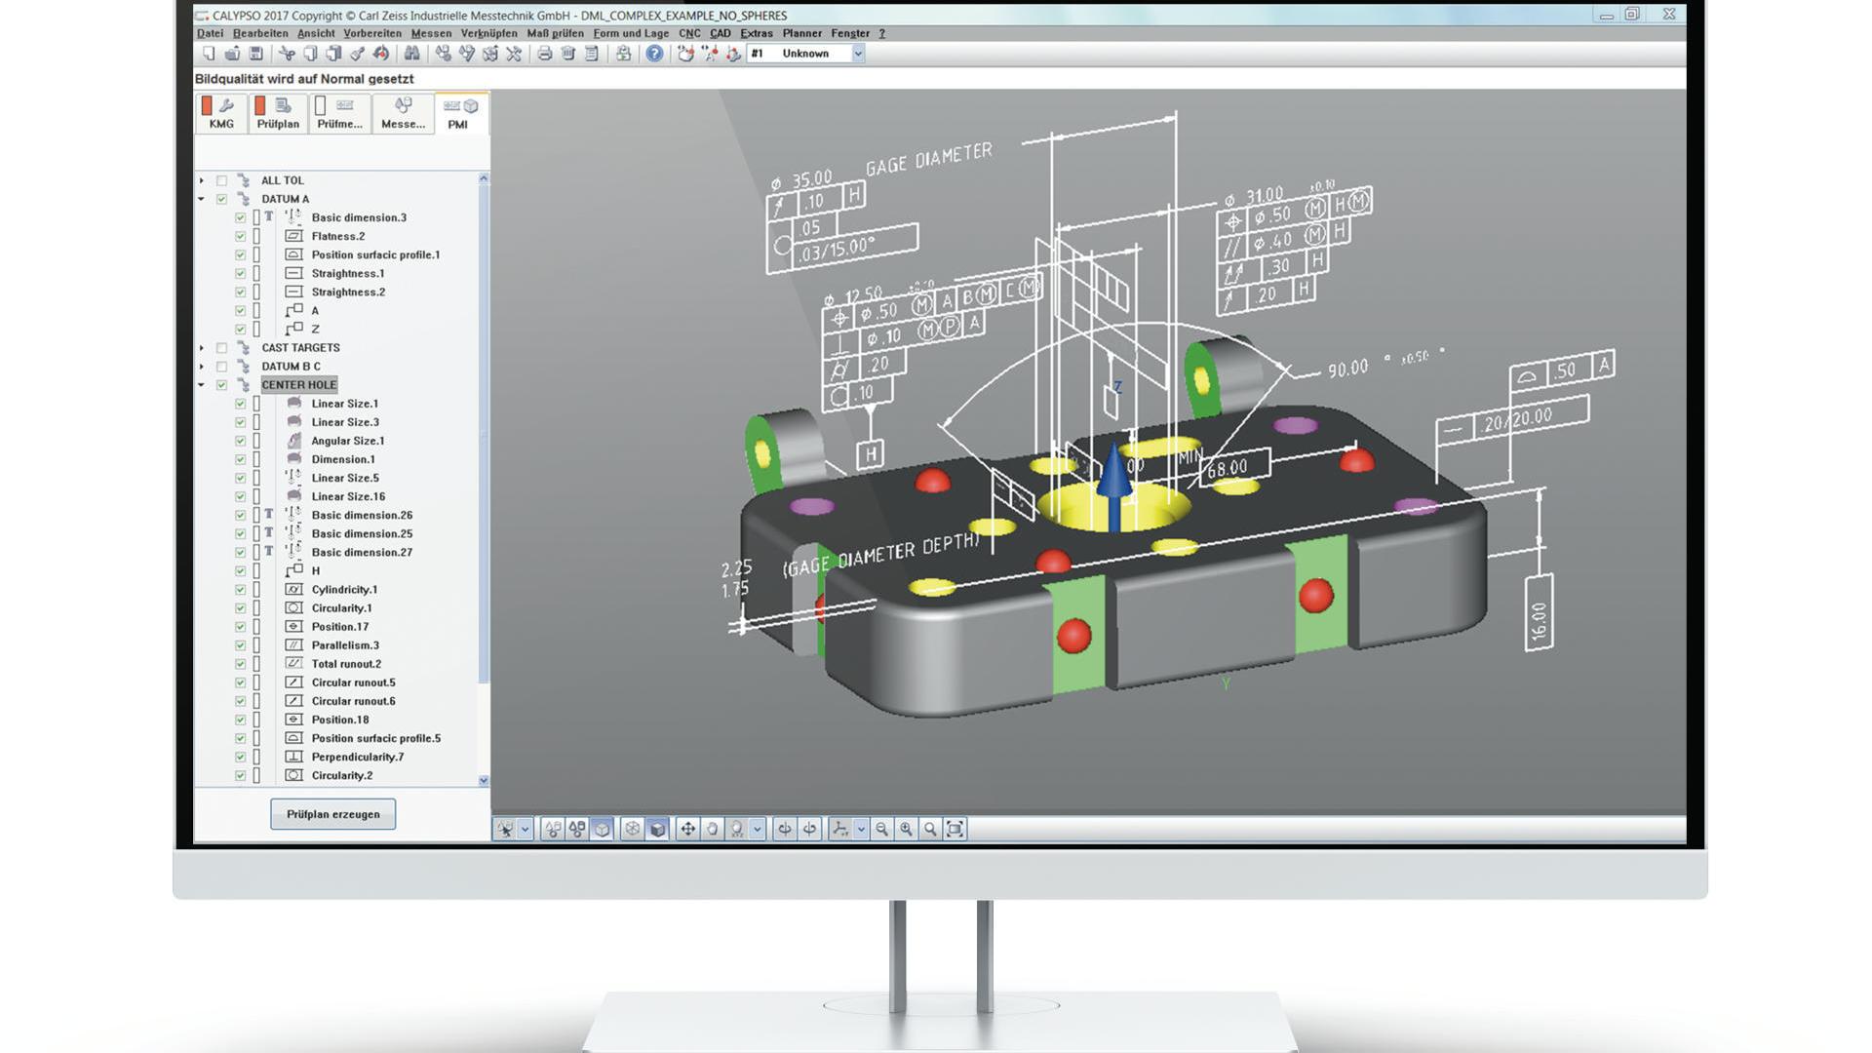Open the CAD menu
The width and height of the screenshot is (1872, 1053).
coord(721,33)
